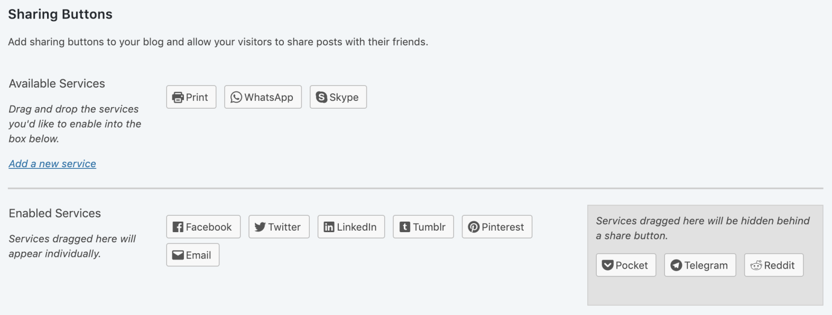The image size is (832, 315).
Task: Click the Reddit alien icon
Action: pos(756,265)
